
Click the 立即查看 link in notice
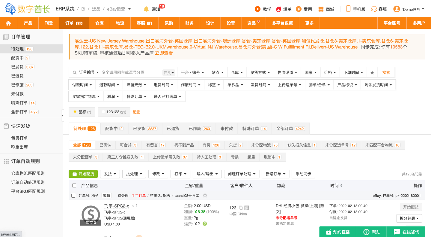(164, 53)
